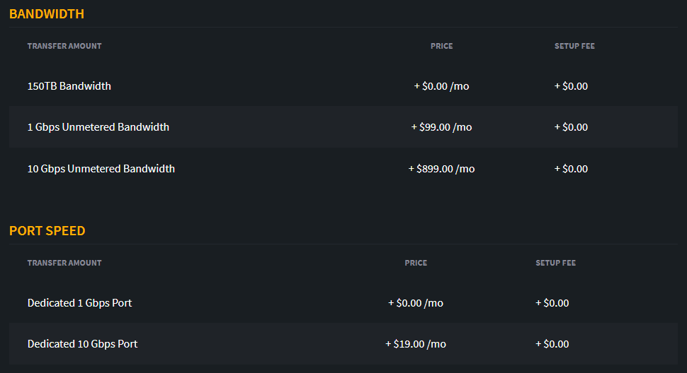Click the + $99.00 /mo price
The image size is (687, 373).
click(441, 127)
